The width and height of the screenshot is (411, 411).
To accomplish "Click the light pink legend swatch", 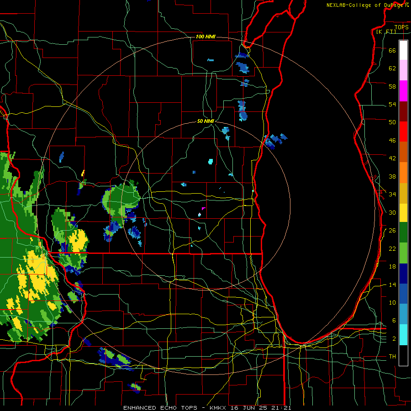I will (403, 70).
